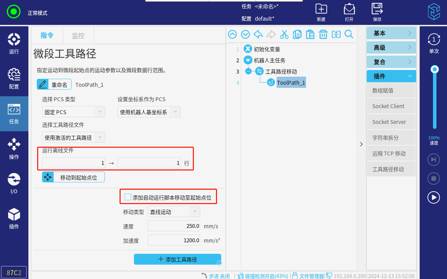Move node up with up-arrow icon
Screen dimensions: 447x279
coord(232,34)
